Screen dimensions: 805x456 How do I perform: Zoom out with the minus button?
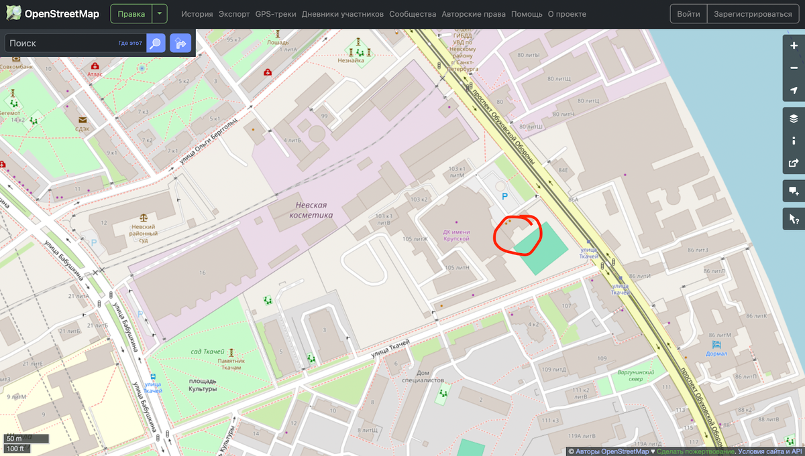794,68
